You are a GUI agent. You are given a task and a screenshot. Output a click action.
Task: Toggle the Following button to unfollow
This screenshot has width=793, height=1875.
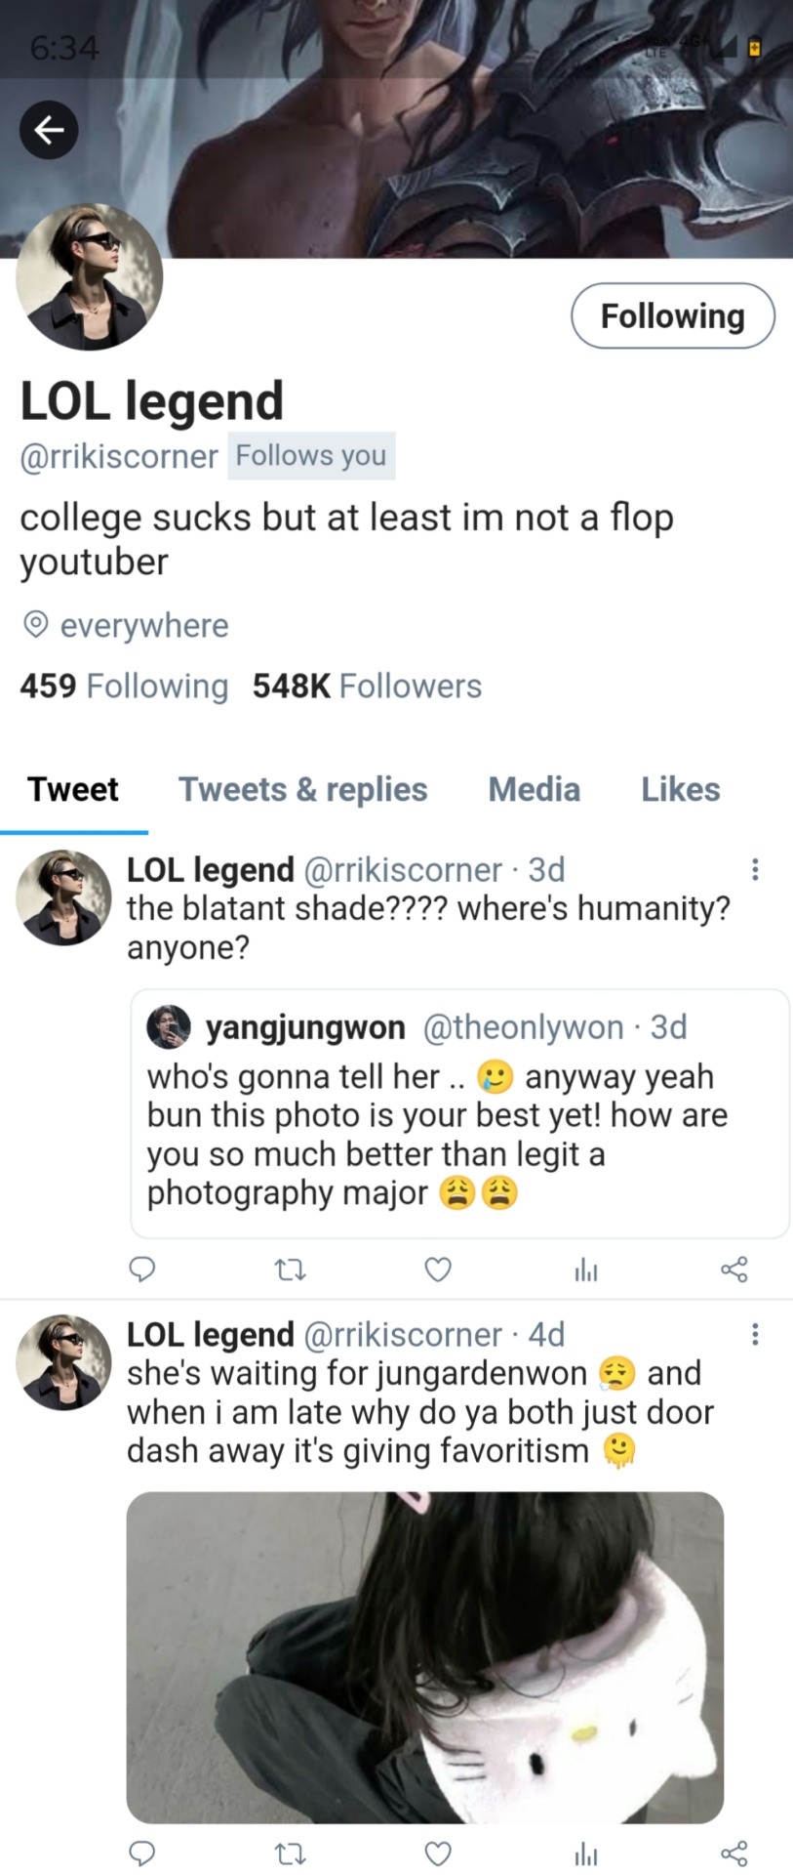click(x=672, y=315)
